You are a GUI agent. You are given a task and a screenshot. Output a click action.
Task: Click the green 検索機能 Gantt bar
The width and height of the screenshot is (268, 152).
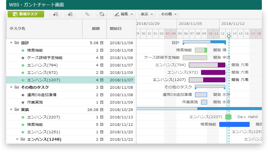[201, 50]
